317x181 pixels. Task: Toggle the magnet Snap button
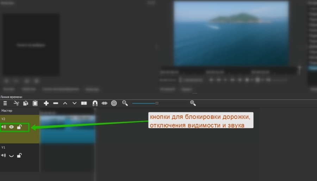point(95,103)
